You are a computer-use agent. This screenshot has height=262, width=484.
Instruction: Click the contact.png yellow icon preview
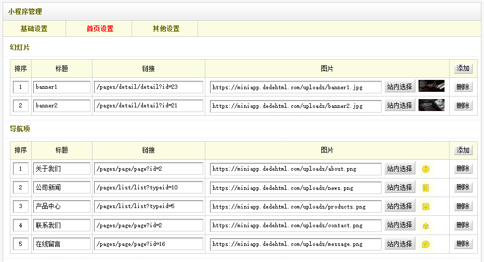pos(426,225)
